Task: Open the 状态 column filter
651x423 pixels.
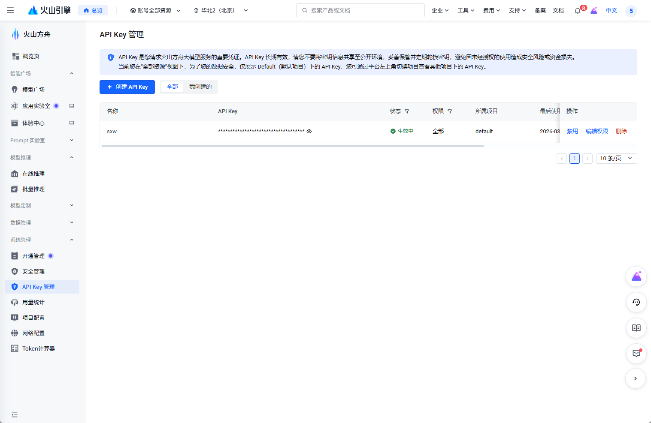Action: tap(406, 111)
